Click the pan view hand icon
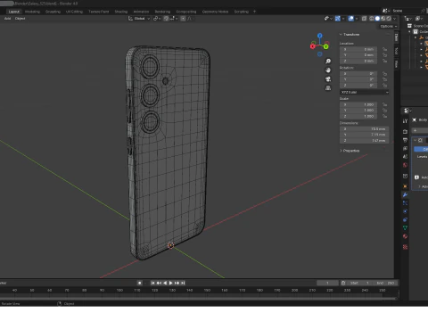428x321 pixels. click(328, 70)
